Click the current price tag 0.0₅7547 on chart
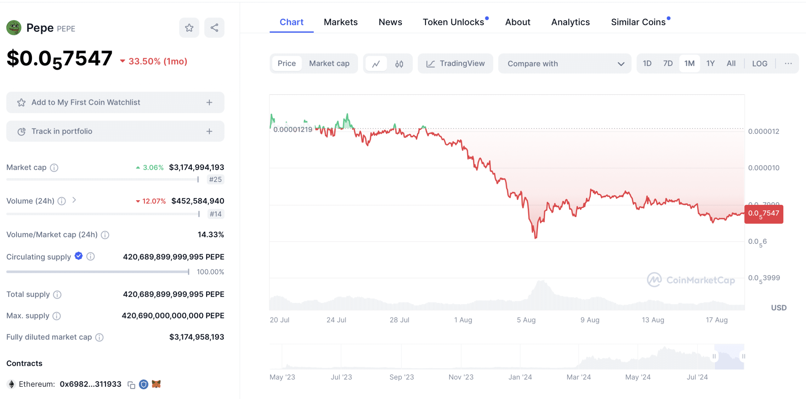 [764, 214]
